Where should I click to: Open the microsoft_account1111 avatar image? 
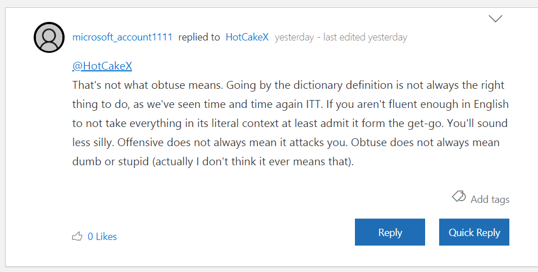(x=49, y=38)
